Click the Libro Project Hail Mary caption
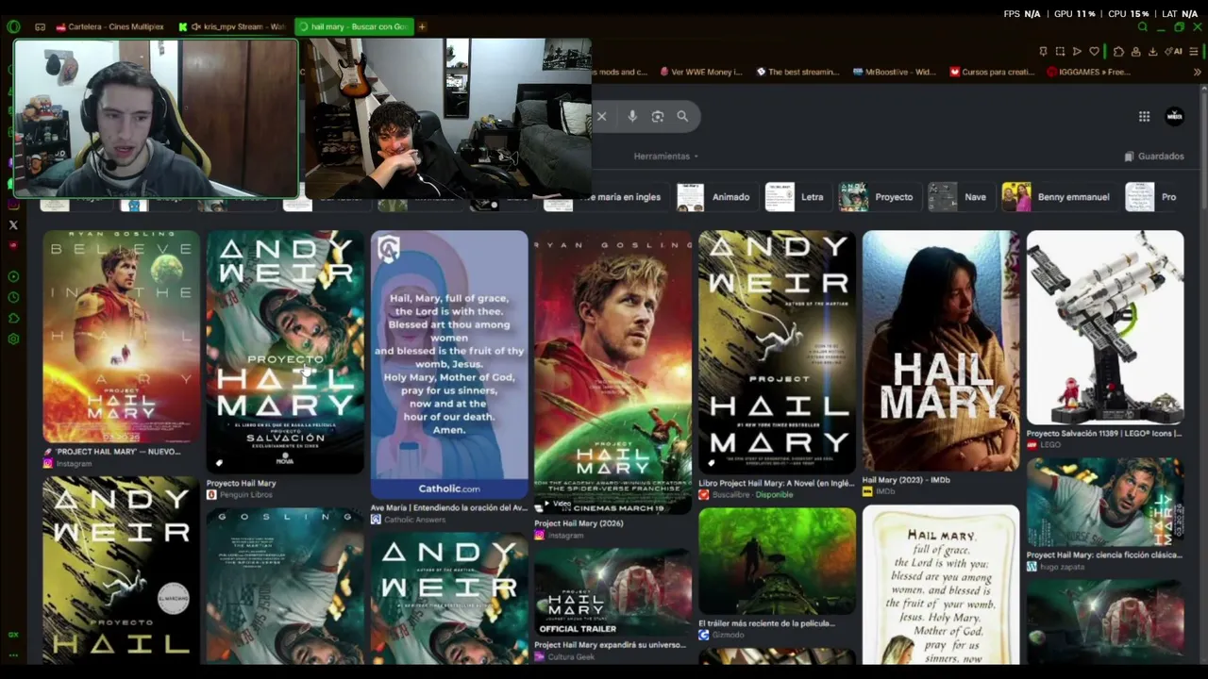The width and height of the screenshot is (1208, 679). click(x=777, y=483)
